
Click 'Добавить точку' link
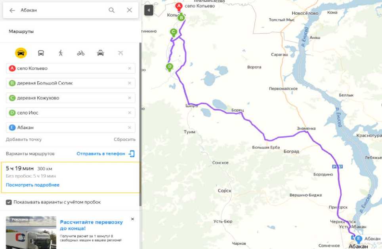[x=24, y=140]
